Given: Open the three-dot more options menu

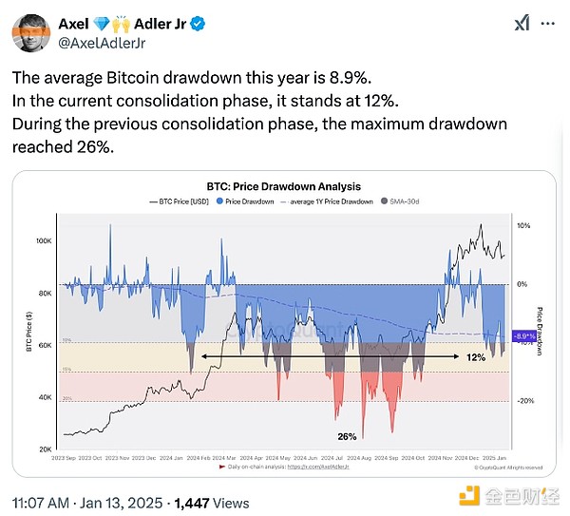Looking at the screenshot, I should point(548,24).
